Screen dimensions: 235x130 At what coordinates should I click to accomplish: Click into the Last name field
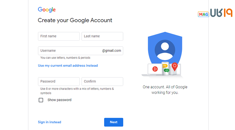tap(102, 36)
